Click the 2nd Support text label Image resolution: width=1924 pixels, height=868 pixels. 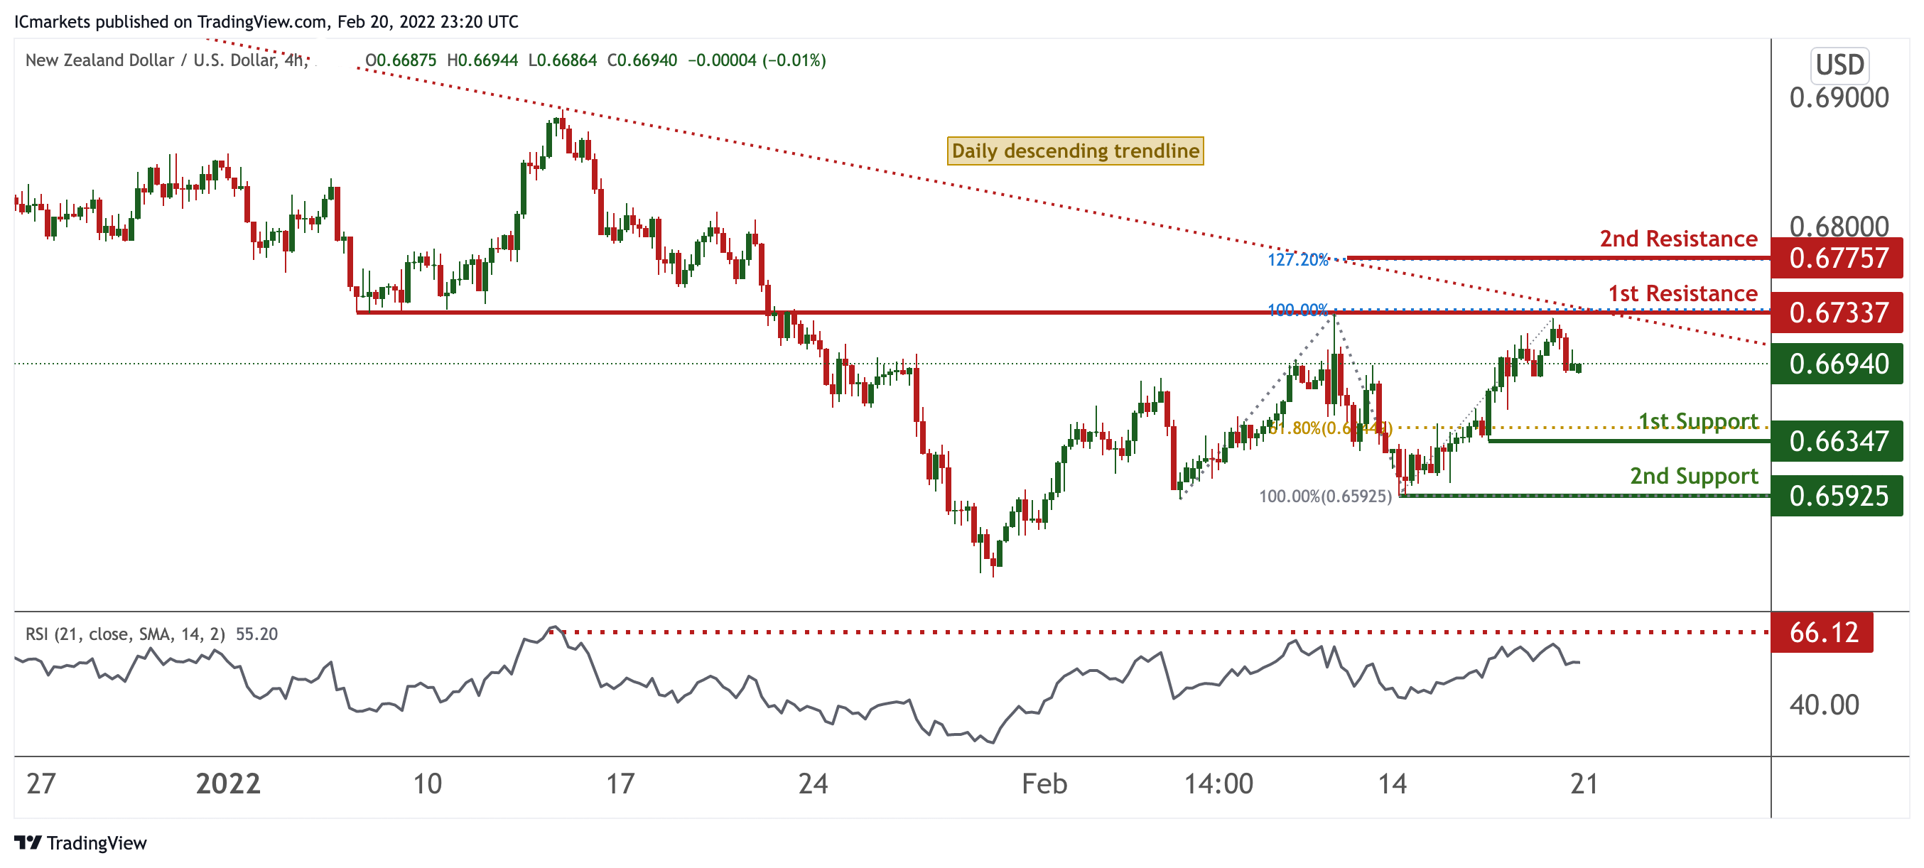coord(1693,476)
